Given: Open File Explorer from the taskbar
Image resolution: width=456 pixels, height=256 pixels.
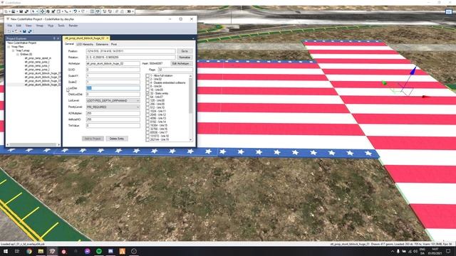Looking at the screenshot, I should coord(41,251).
